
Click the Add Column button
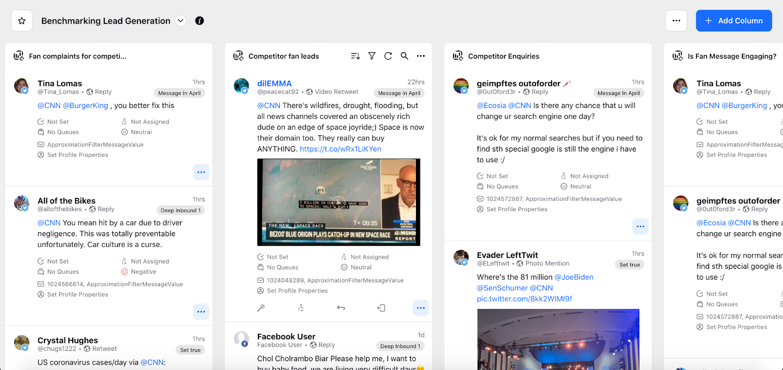[734, 21]
